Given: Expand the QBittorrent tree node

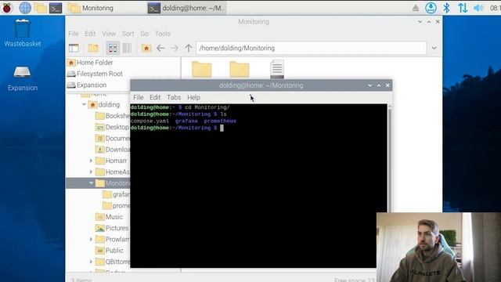Looking at the screenshot, I should pyautogui.click(x=91, y=262).
